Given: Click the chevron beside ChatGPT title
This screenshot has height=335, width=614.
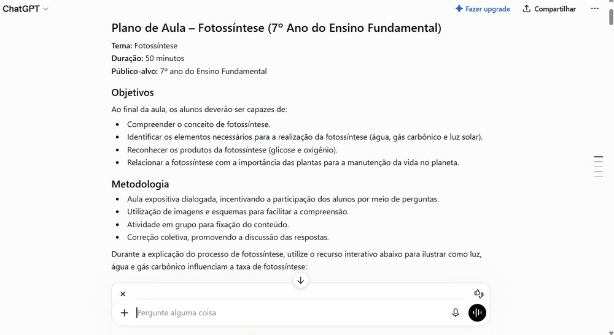Looking at the screenshot, I should [x=45, y=9].
